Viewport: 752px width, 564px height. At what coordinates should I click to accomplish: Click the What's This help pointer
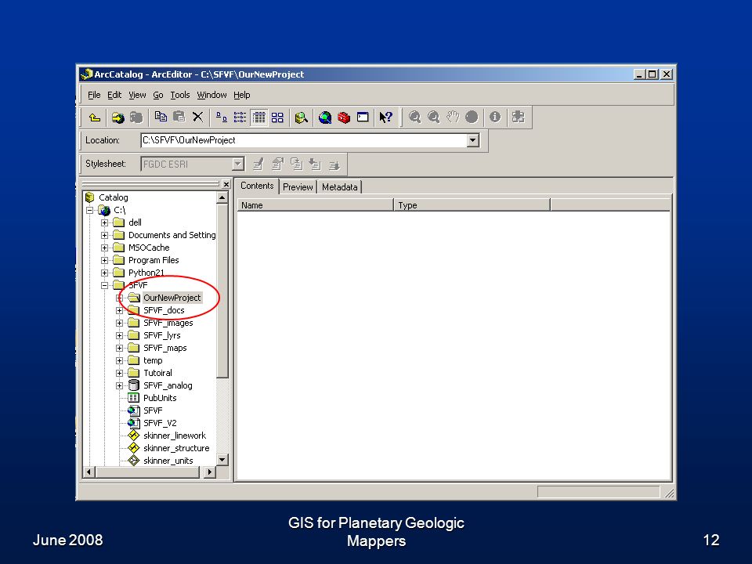(386, 117)
